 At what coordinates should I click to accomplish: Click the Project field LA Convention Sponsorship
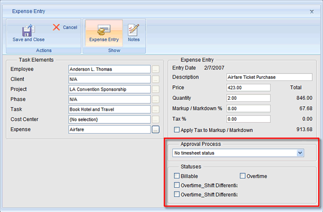[x=110, y=90]
